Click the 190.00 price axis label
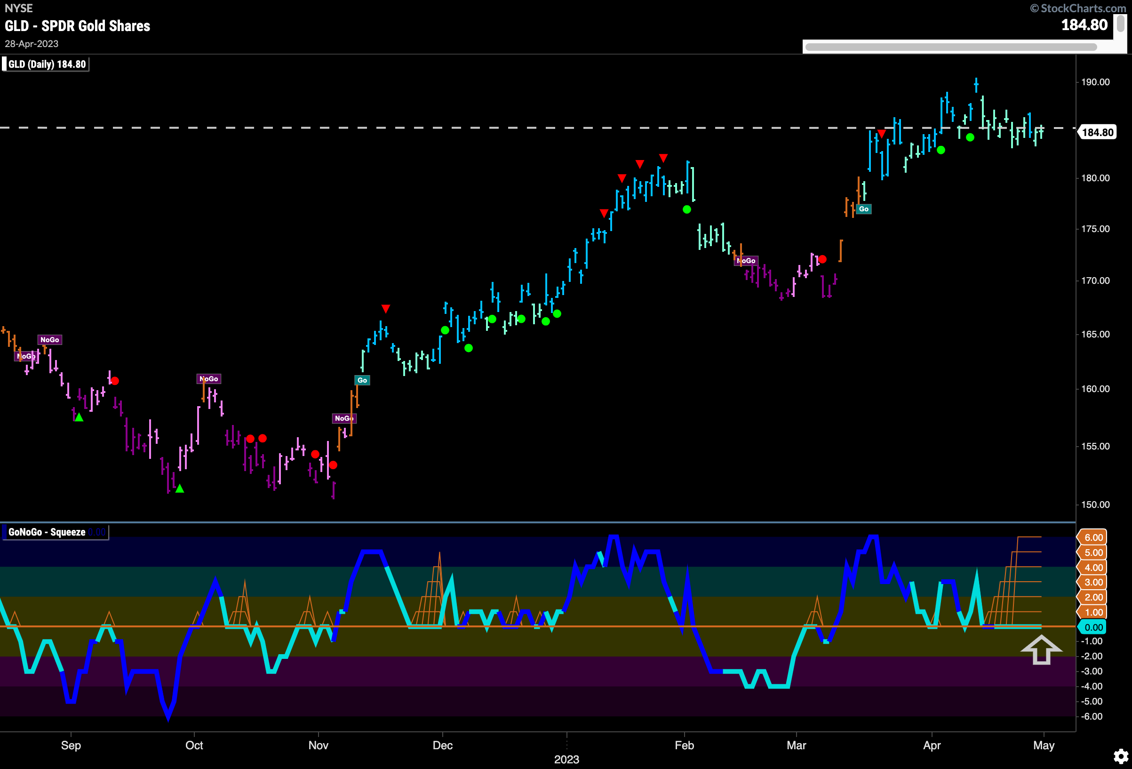Viewport: 1132px width, 769px height. tap(1095, 82)
